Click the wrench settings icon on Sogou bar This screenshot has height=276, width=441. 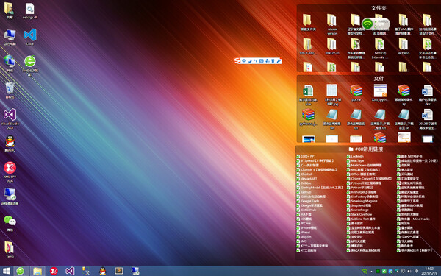coord(279,60)
